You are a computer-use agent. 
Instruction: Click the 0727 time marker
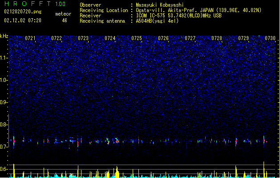190,38
